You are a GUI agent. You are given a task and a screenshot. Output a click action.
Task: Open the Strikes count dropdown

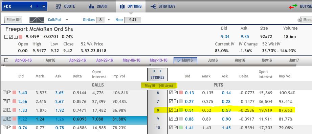click(x=109, y=20)
